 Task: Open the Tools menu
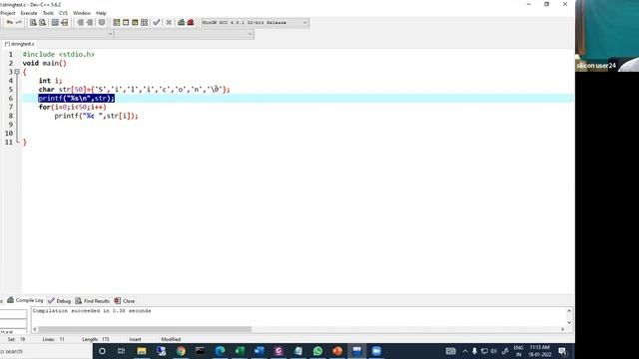tap(48, 13)
